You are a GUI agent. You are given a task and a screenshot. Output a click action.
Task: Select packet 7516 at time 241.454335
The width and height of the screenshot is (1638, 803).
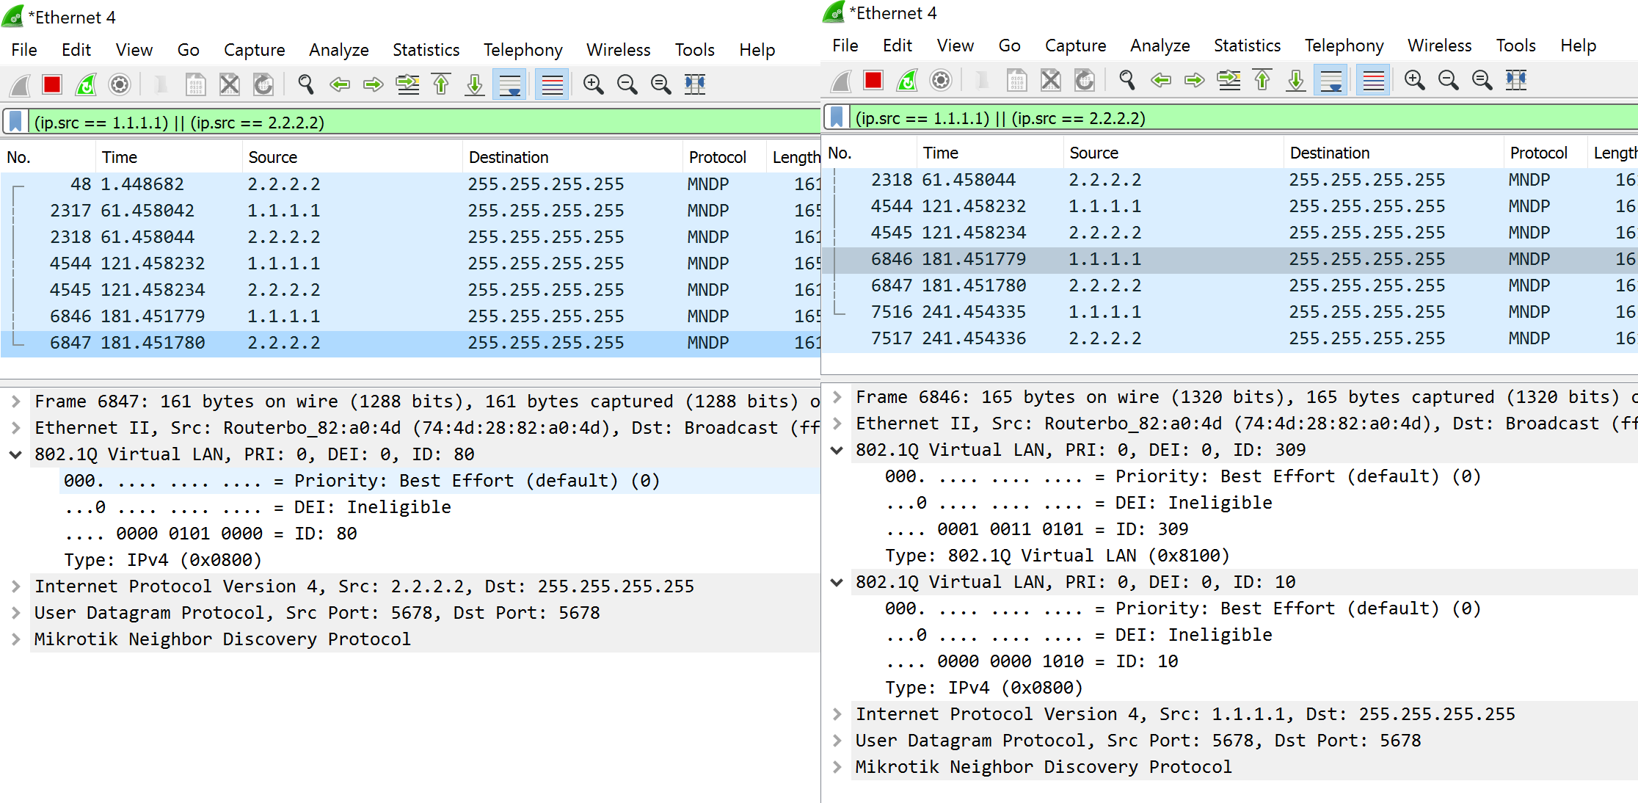point(1230,312)
